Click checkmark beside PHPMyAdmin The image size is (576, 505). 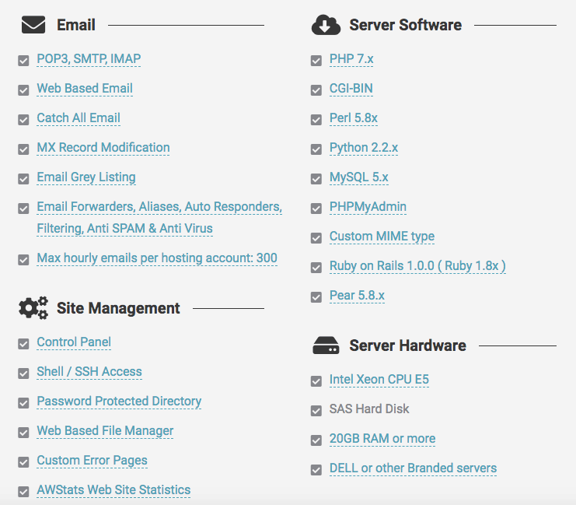[x=316, y=209]
